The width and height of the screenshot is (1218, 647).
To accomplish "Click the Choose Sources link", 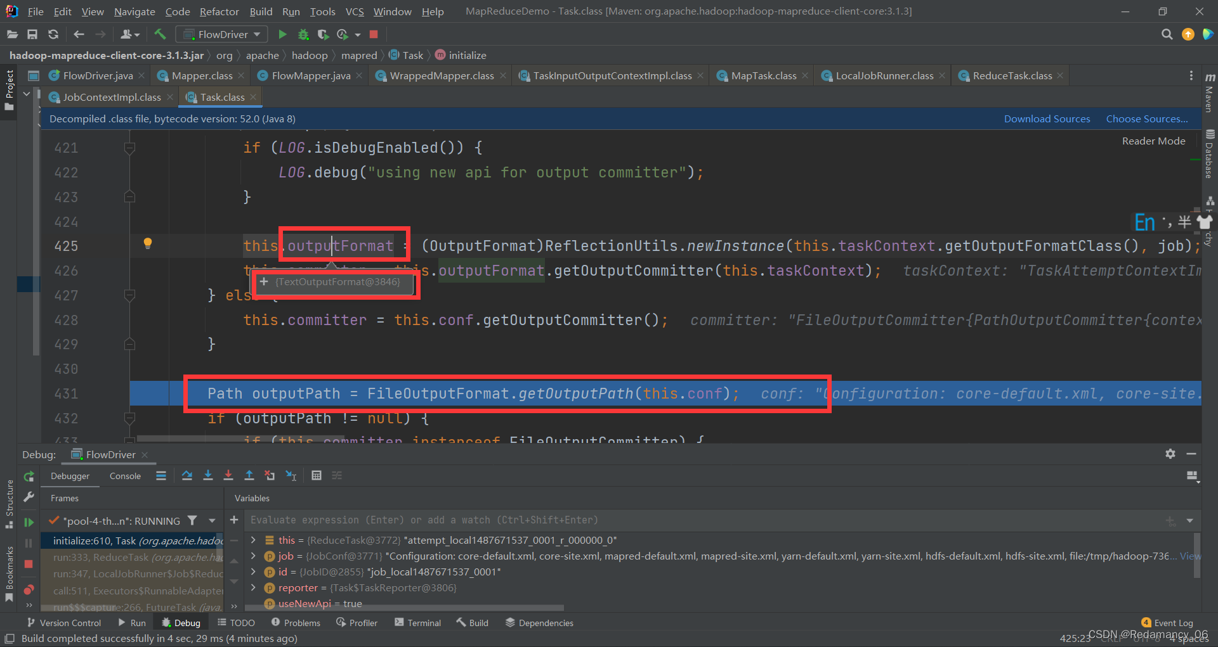I will (x=1147, y=119).
